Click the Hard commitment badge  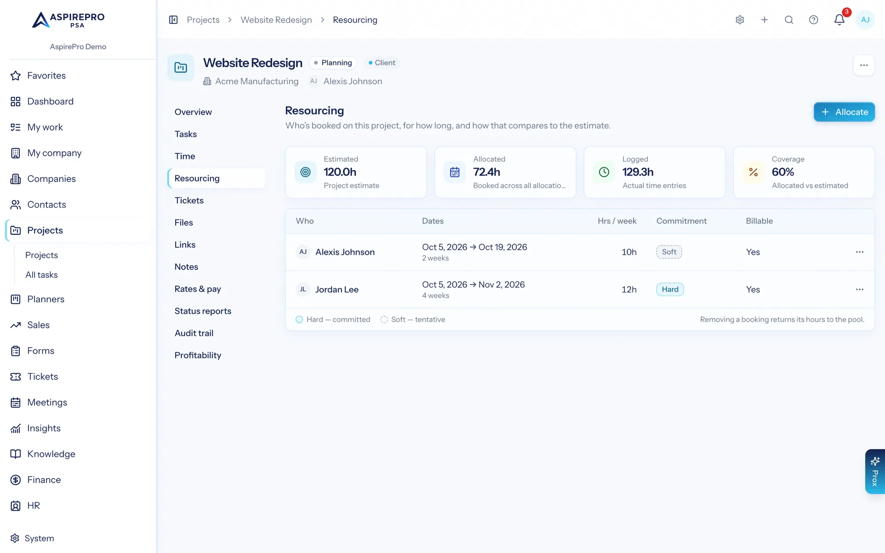click(x=670, y=289)
